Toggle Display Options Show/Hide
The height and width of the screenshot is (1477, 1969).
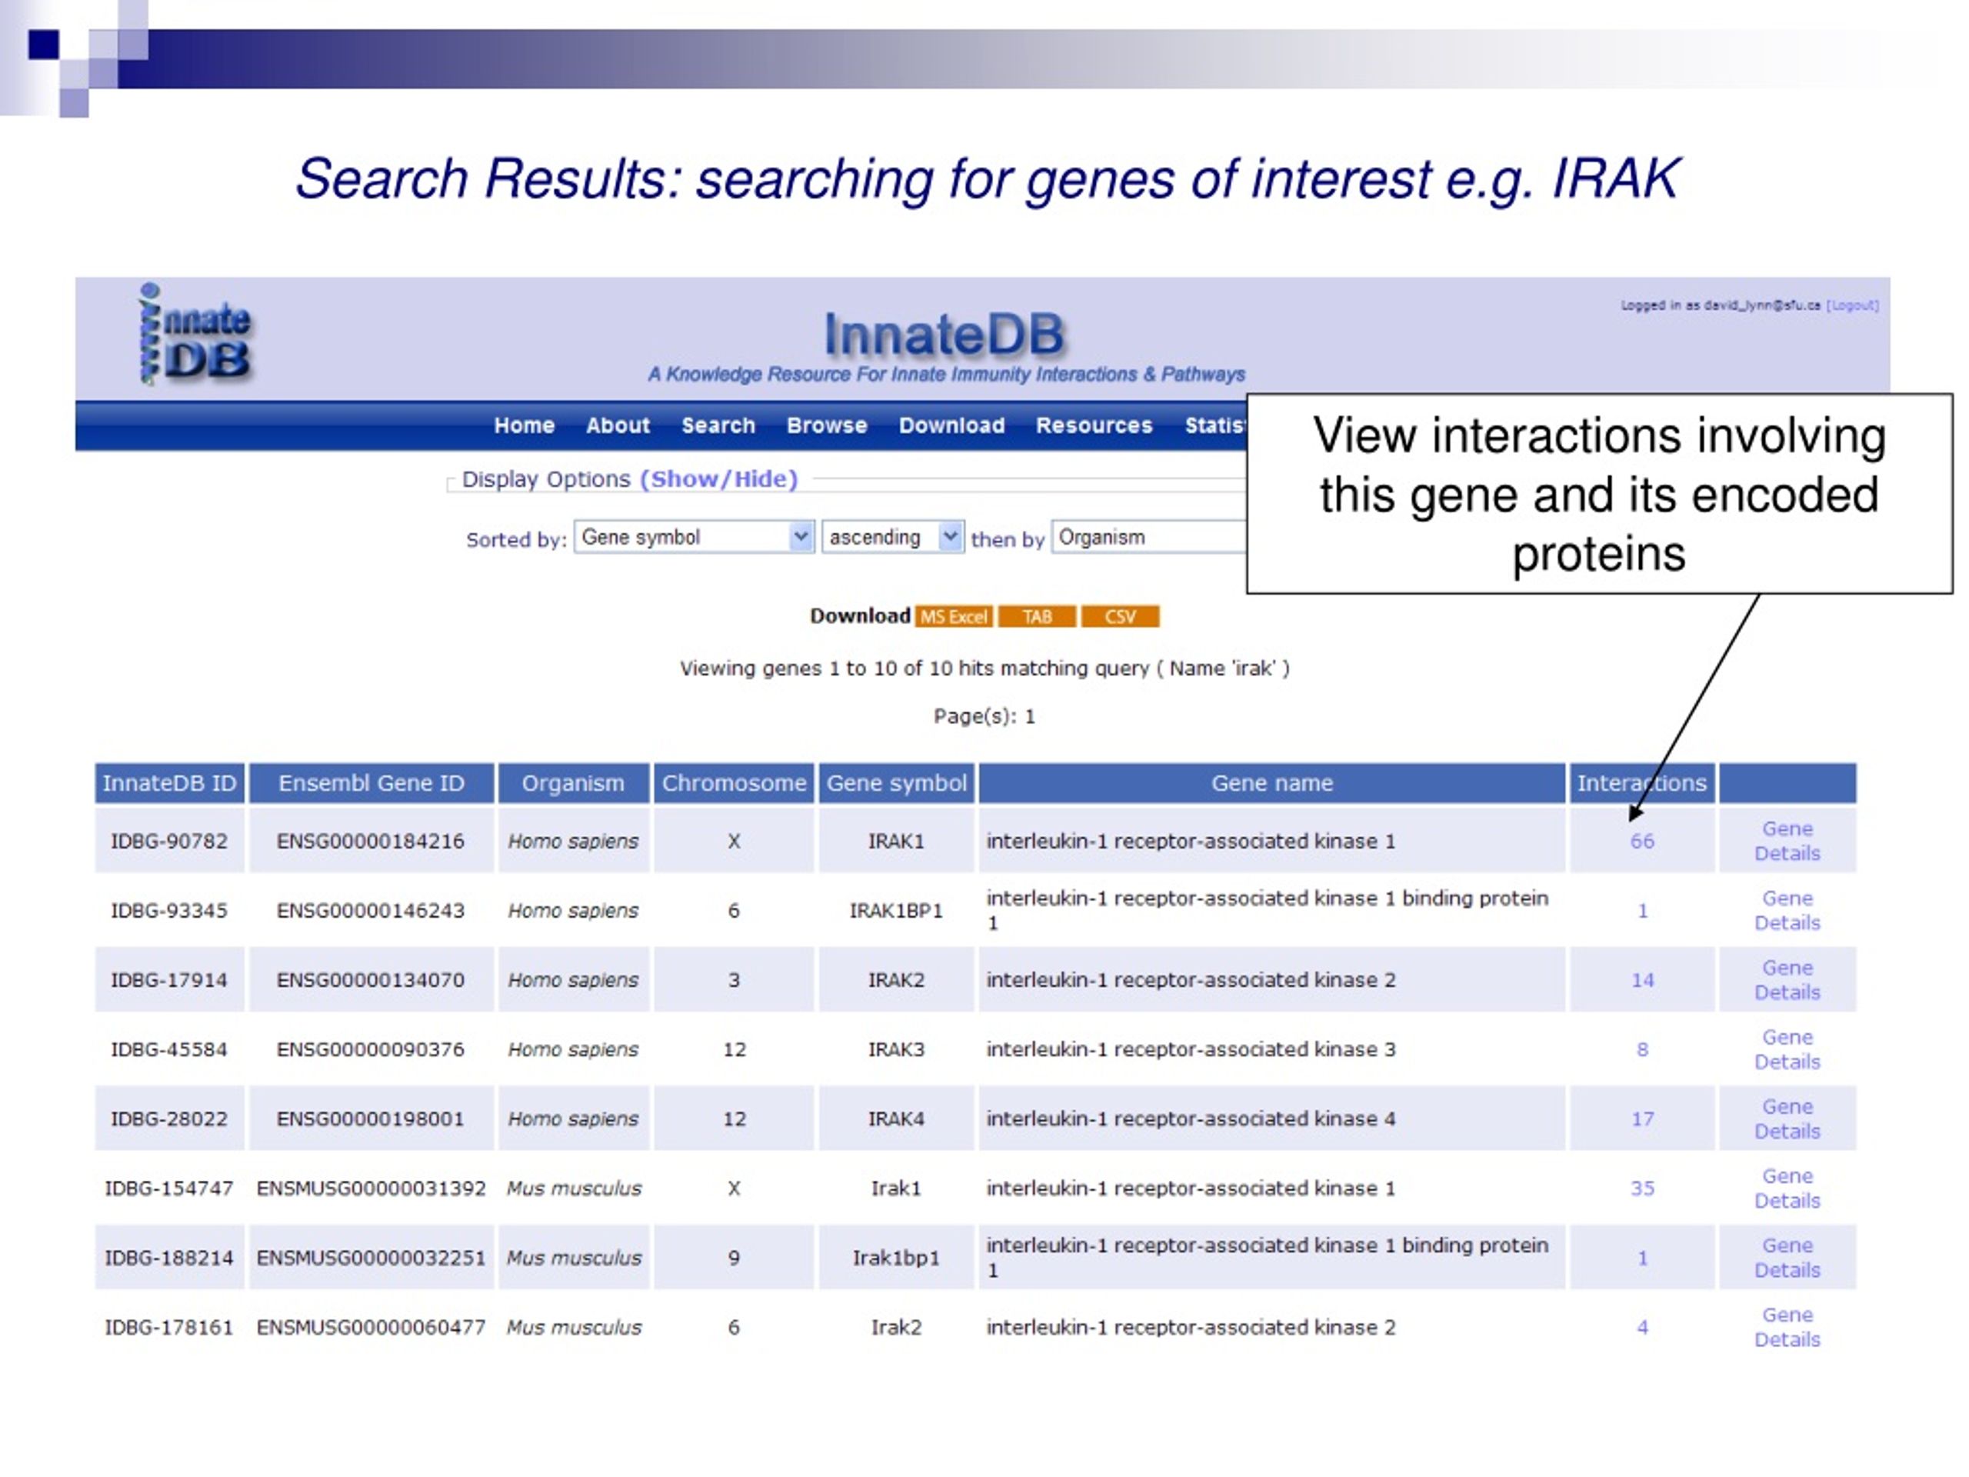point(719,479)
